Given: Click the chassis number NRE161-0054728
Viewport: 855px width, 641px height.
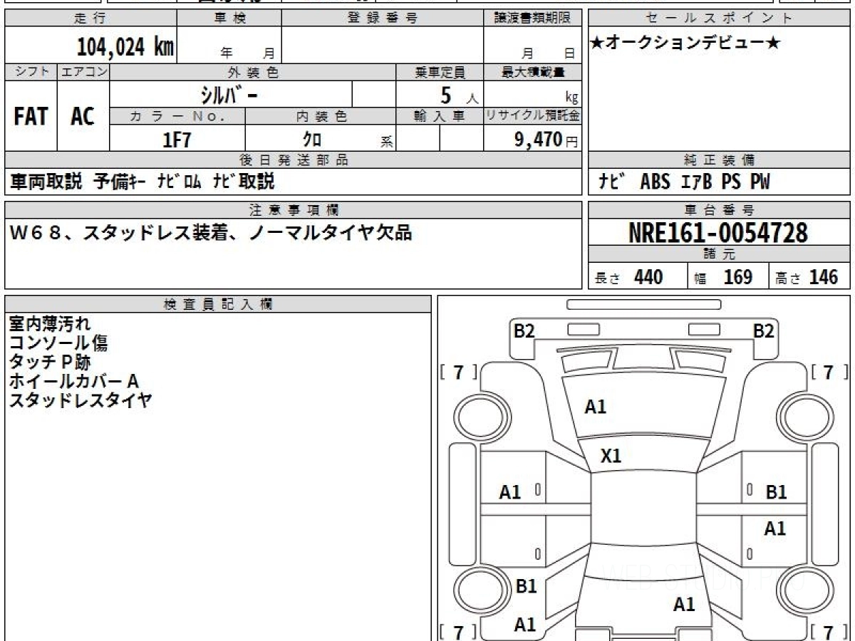Looking at the screenshot, I should (x=718, y=232).
